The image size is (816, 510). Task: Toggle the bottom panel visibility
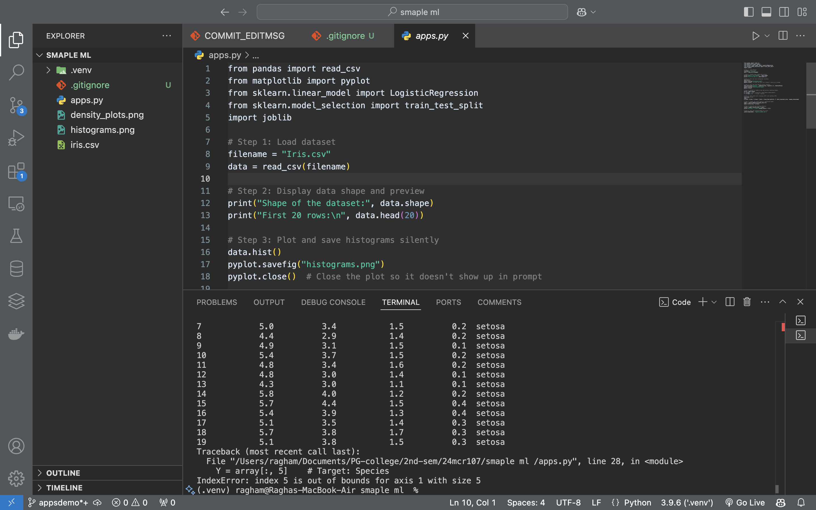point(766,12)
